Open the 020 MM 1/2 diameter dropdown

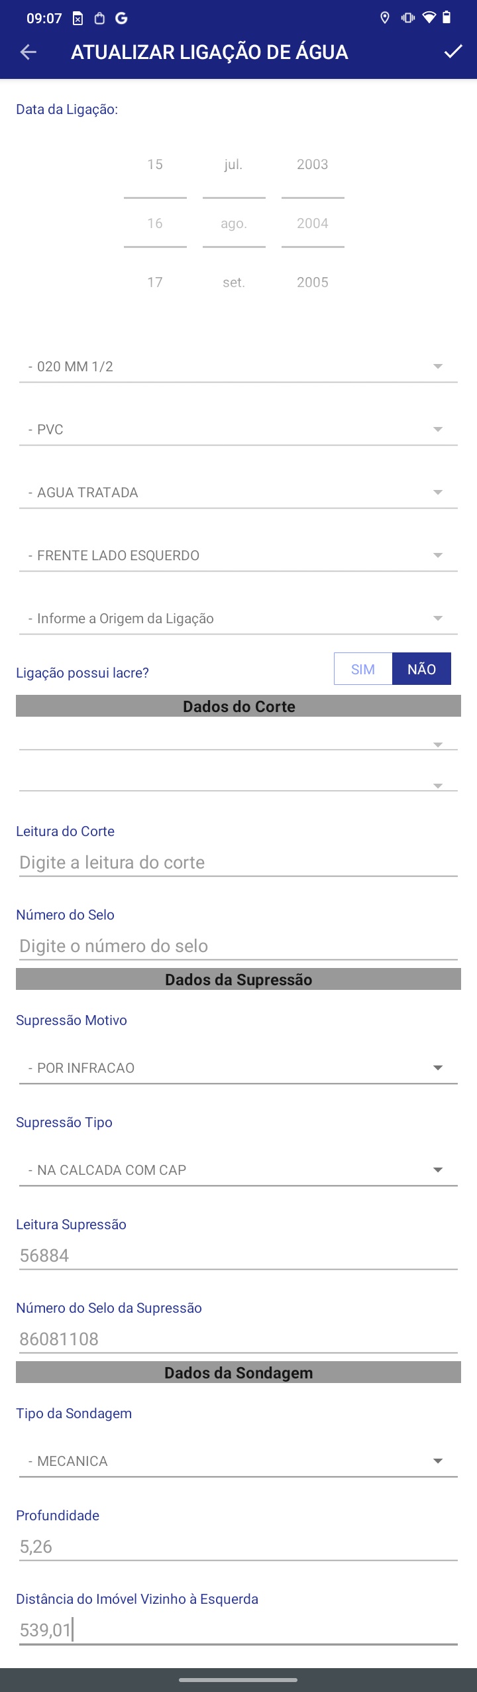(238, 367)
